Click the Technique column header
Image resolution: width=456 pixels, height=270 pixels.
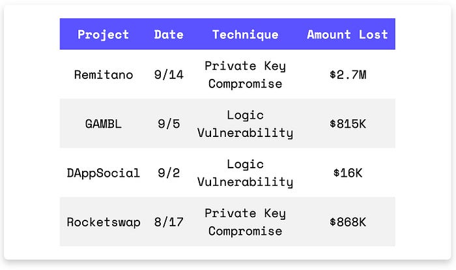pyautogui.click(x=246, y=35)
